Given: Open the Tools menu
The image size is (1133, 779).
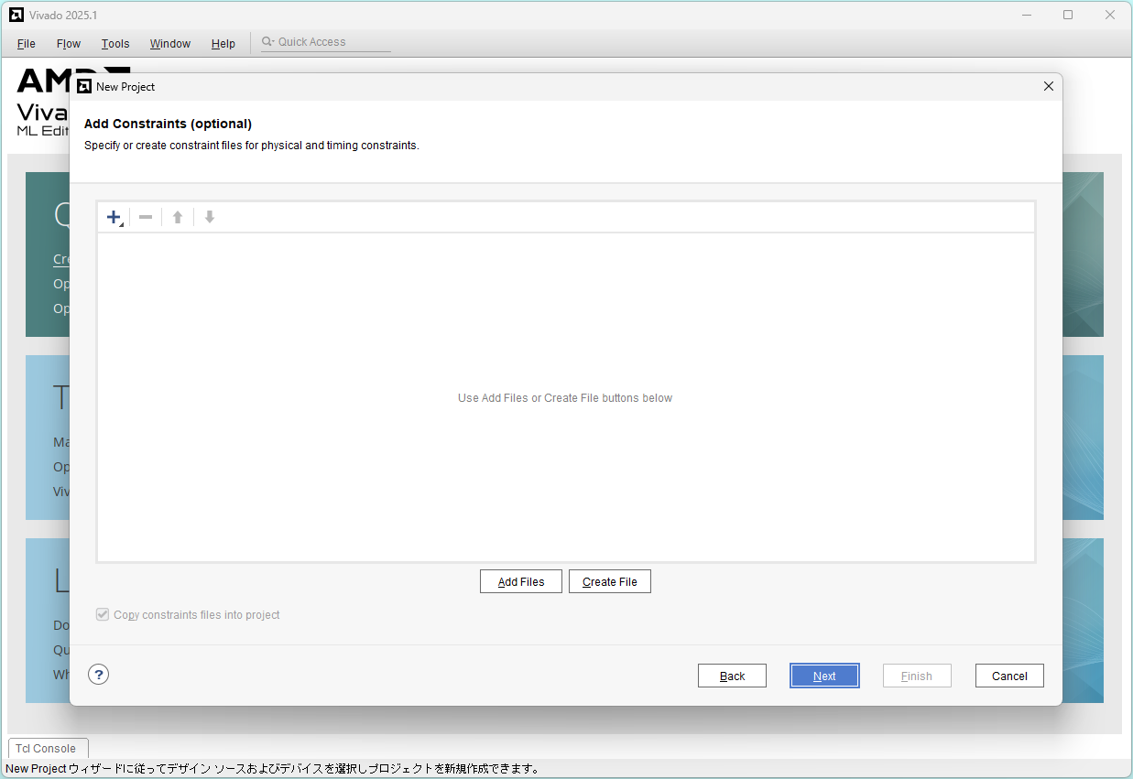Looking at the screenshot, I should pyautogui.click(x=115, y=44).
